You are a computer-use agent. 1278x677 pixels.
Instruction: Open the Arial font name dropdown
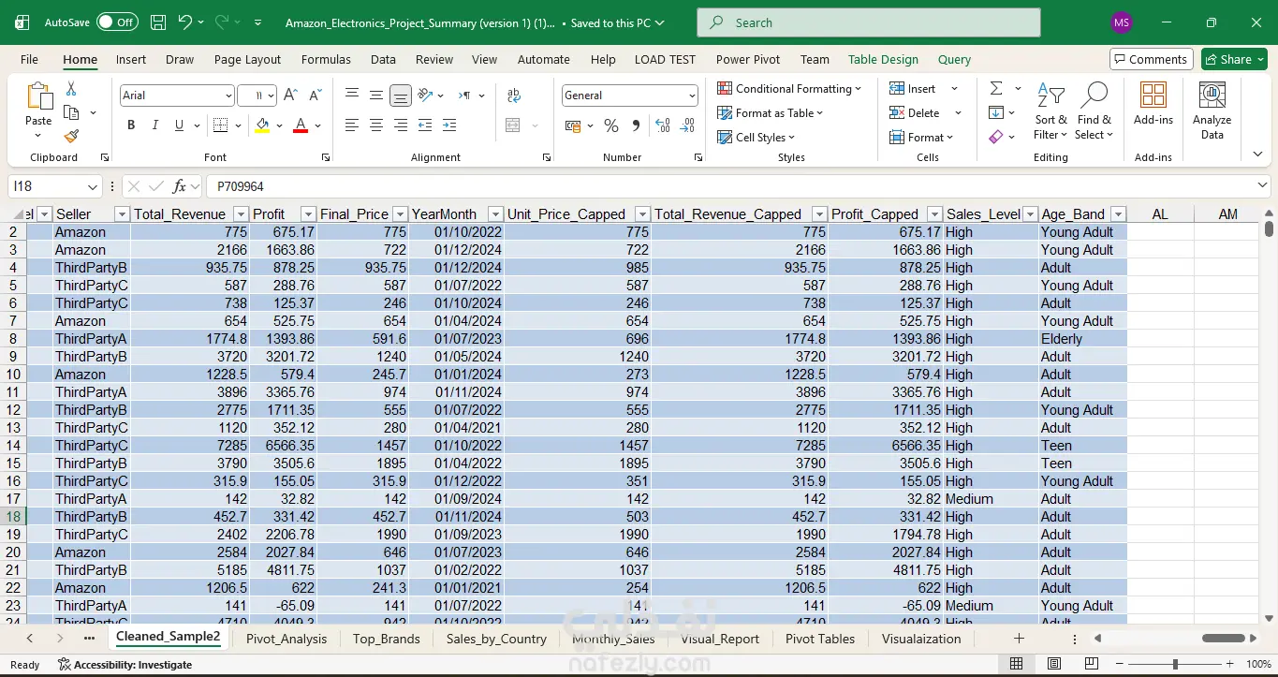coord(228,96)
